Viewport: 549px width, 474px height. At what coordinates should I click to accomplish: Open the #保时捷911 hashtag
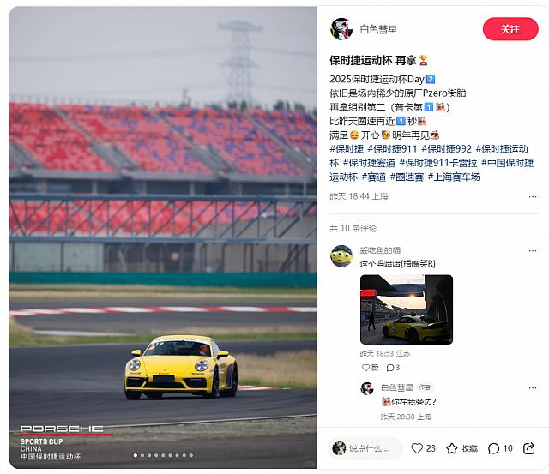coord(392,149)
